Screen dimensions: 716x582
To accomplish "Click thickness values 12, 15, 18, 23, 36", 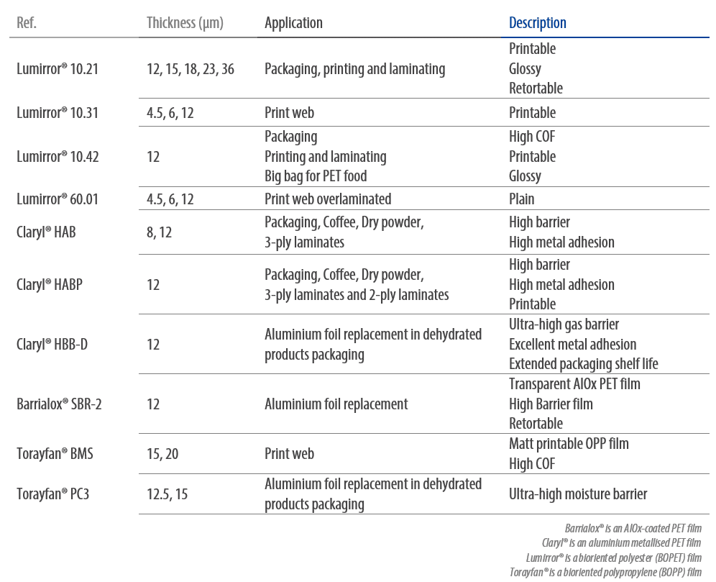I will (191, 69).
